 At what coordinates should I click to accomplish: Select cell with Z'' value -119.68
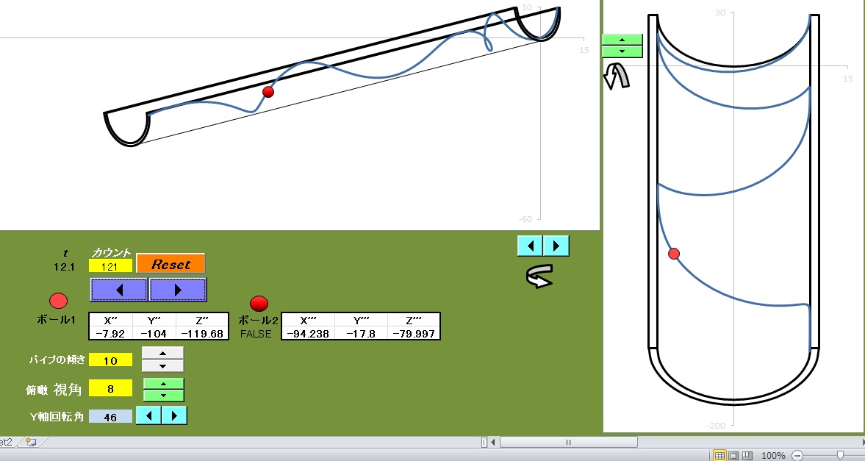click(202, 334)
